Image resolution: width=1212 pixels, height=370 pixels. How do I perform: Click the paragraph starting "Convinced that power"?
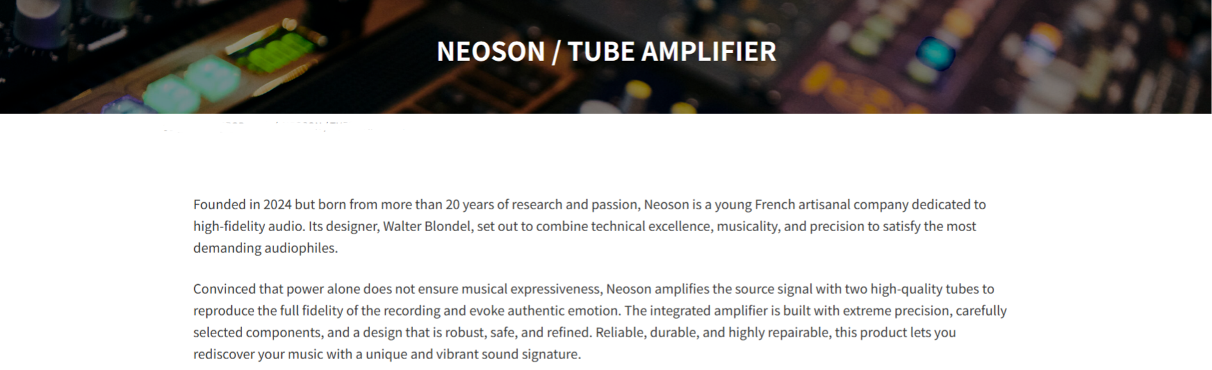(x=600, y=321)
